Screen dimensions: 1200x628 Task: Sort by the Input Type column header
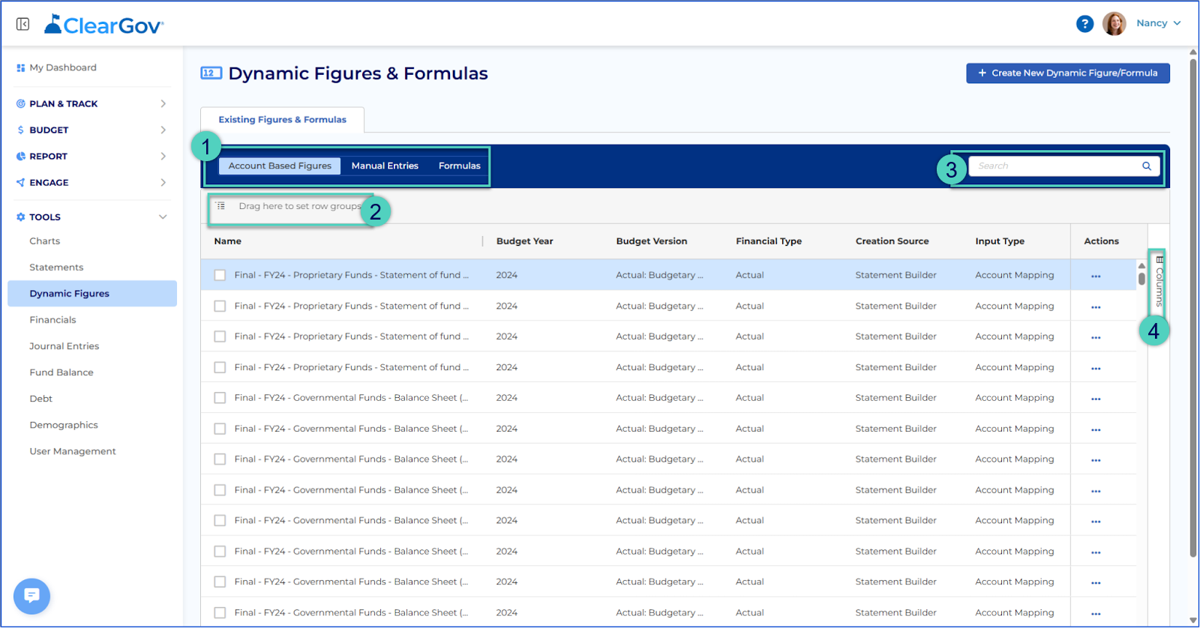point(1000,241)
